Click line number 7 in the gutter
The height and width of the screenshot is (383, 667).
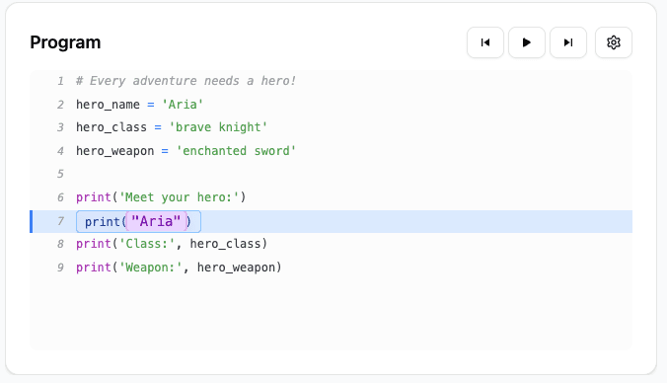point(60,221)
